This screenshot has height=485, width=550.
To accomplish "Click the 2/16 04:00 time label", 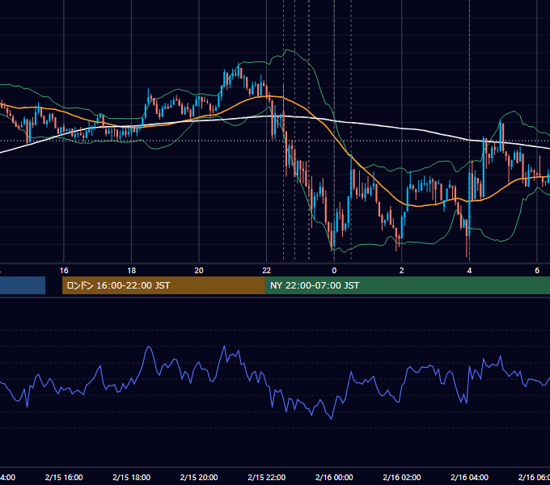I will click(x=469, y=477).
